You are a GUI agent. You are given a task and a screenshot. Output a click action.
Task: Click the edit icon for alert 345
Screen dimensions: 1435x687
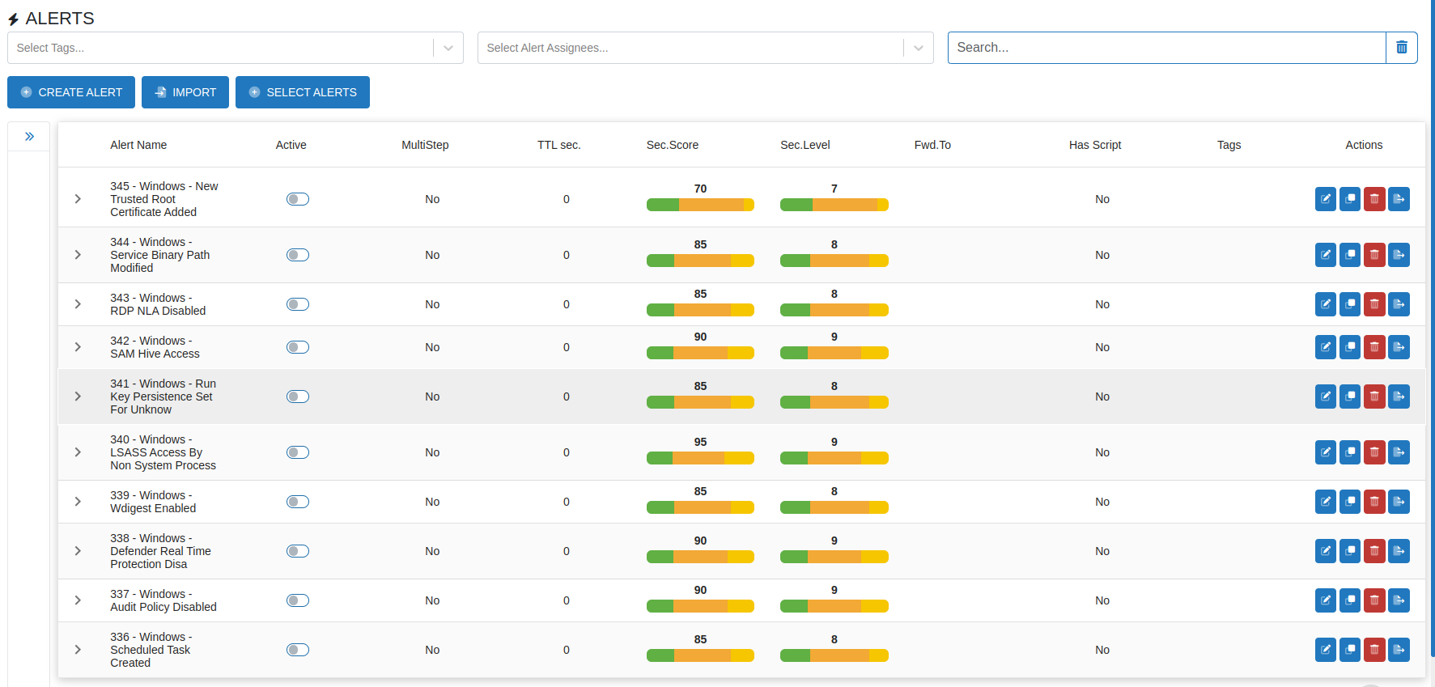tap(1325, 199)
